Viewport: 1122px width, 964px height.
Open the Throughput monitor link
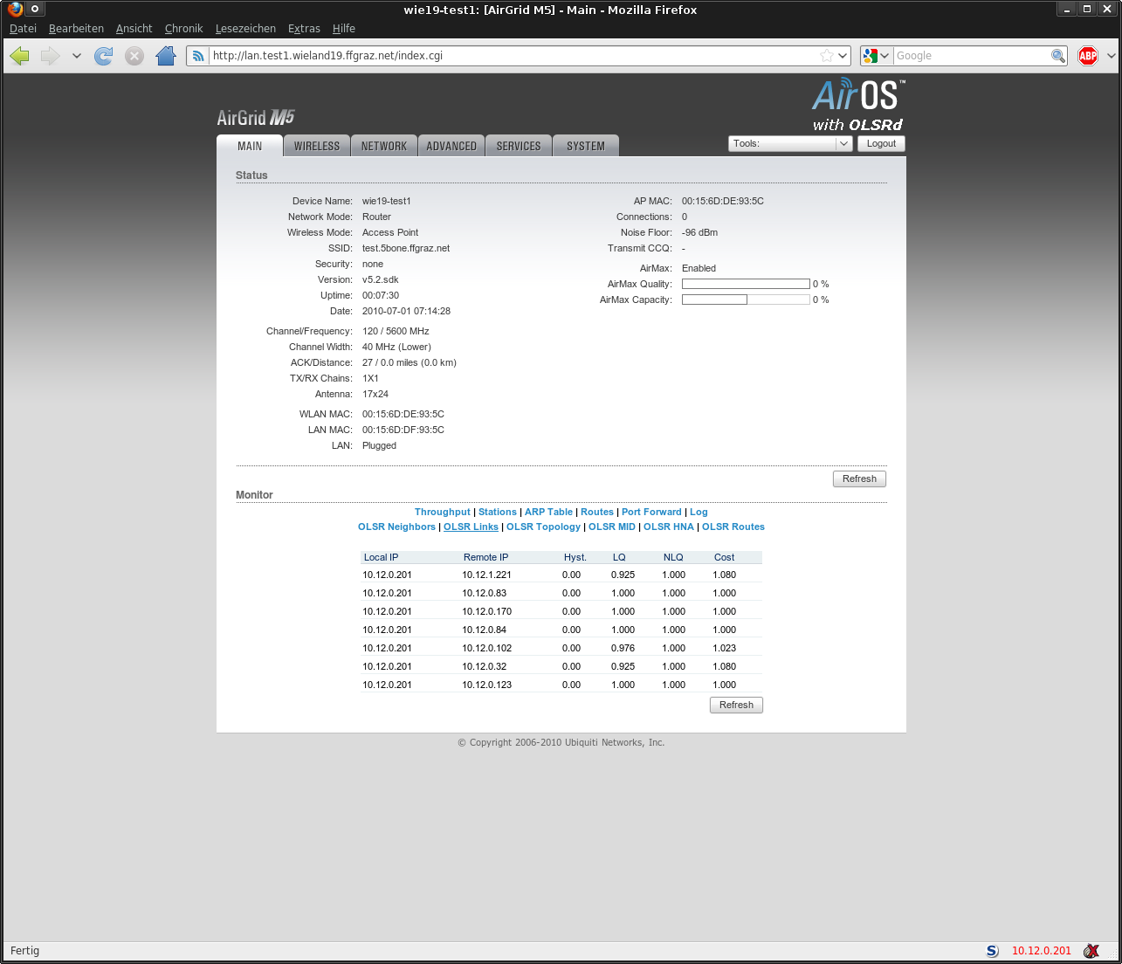click(x=442, y=513)
